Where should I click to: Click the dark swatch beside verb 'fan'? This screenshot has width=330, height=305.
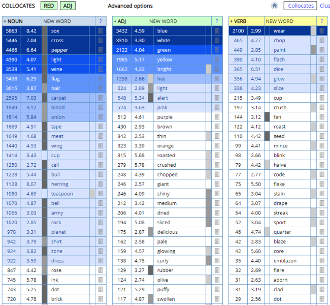(267, 117)
